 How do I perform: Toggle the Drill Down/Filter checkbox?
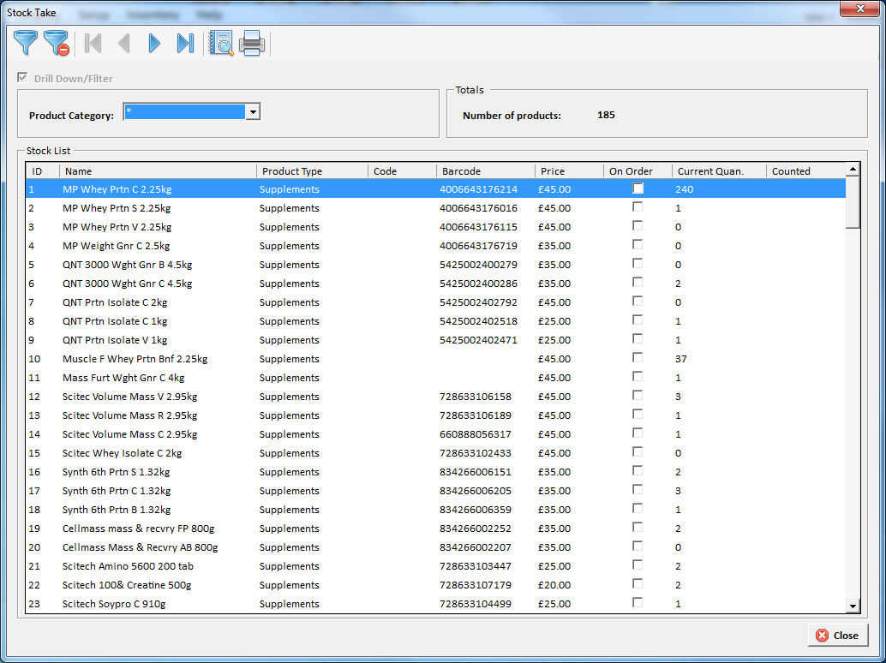[23, 78]
